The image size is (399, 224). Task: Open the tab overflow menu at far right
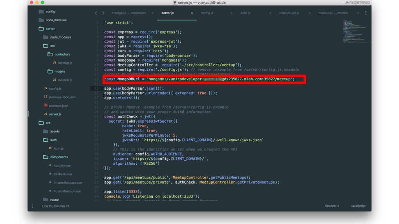(x=365, y=13)
